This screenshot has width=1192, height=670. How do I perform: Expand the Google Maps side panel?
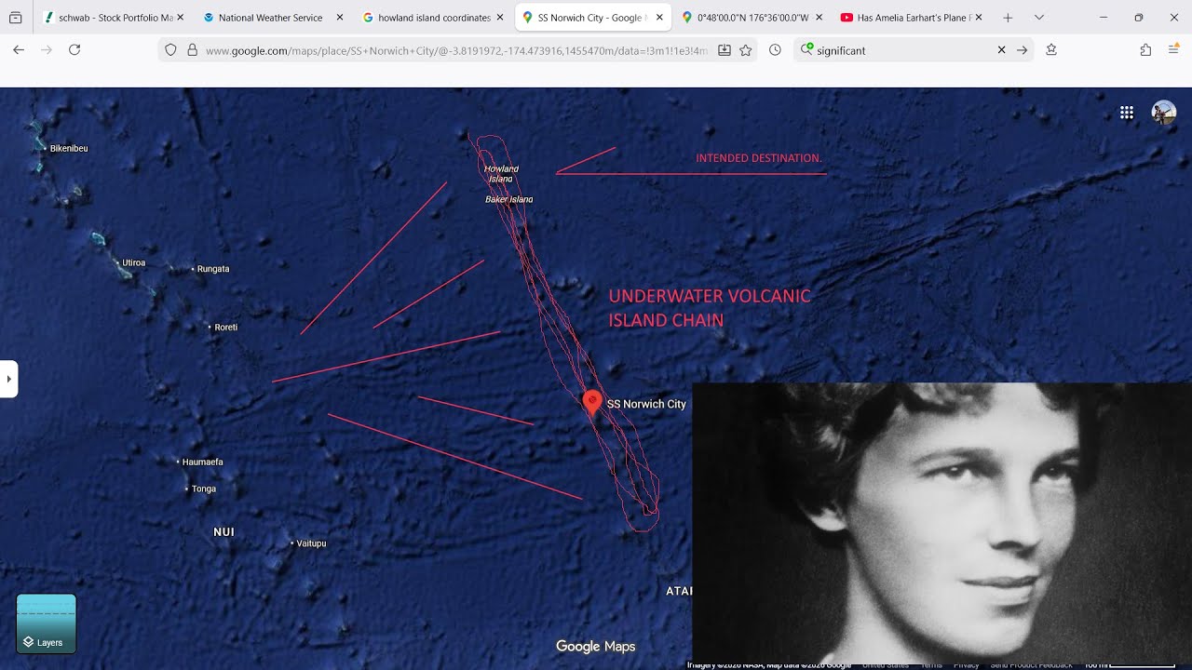point(8,379)
